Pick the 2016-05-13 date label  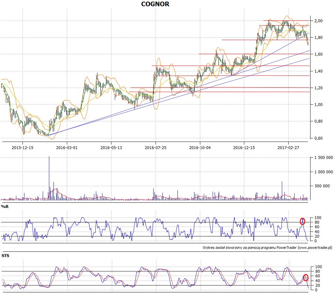pos(111,147)
